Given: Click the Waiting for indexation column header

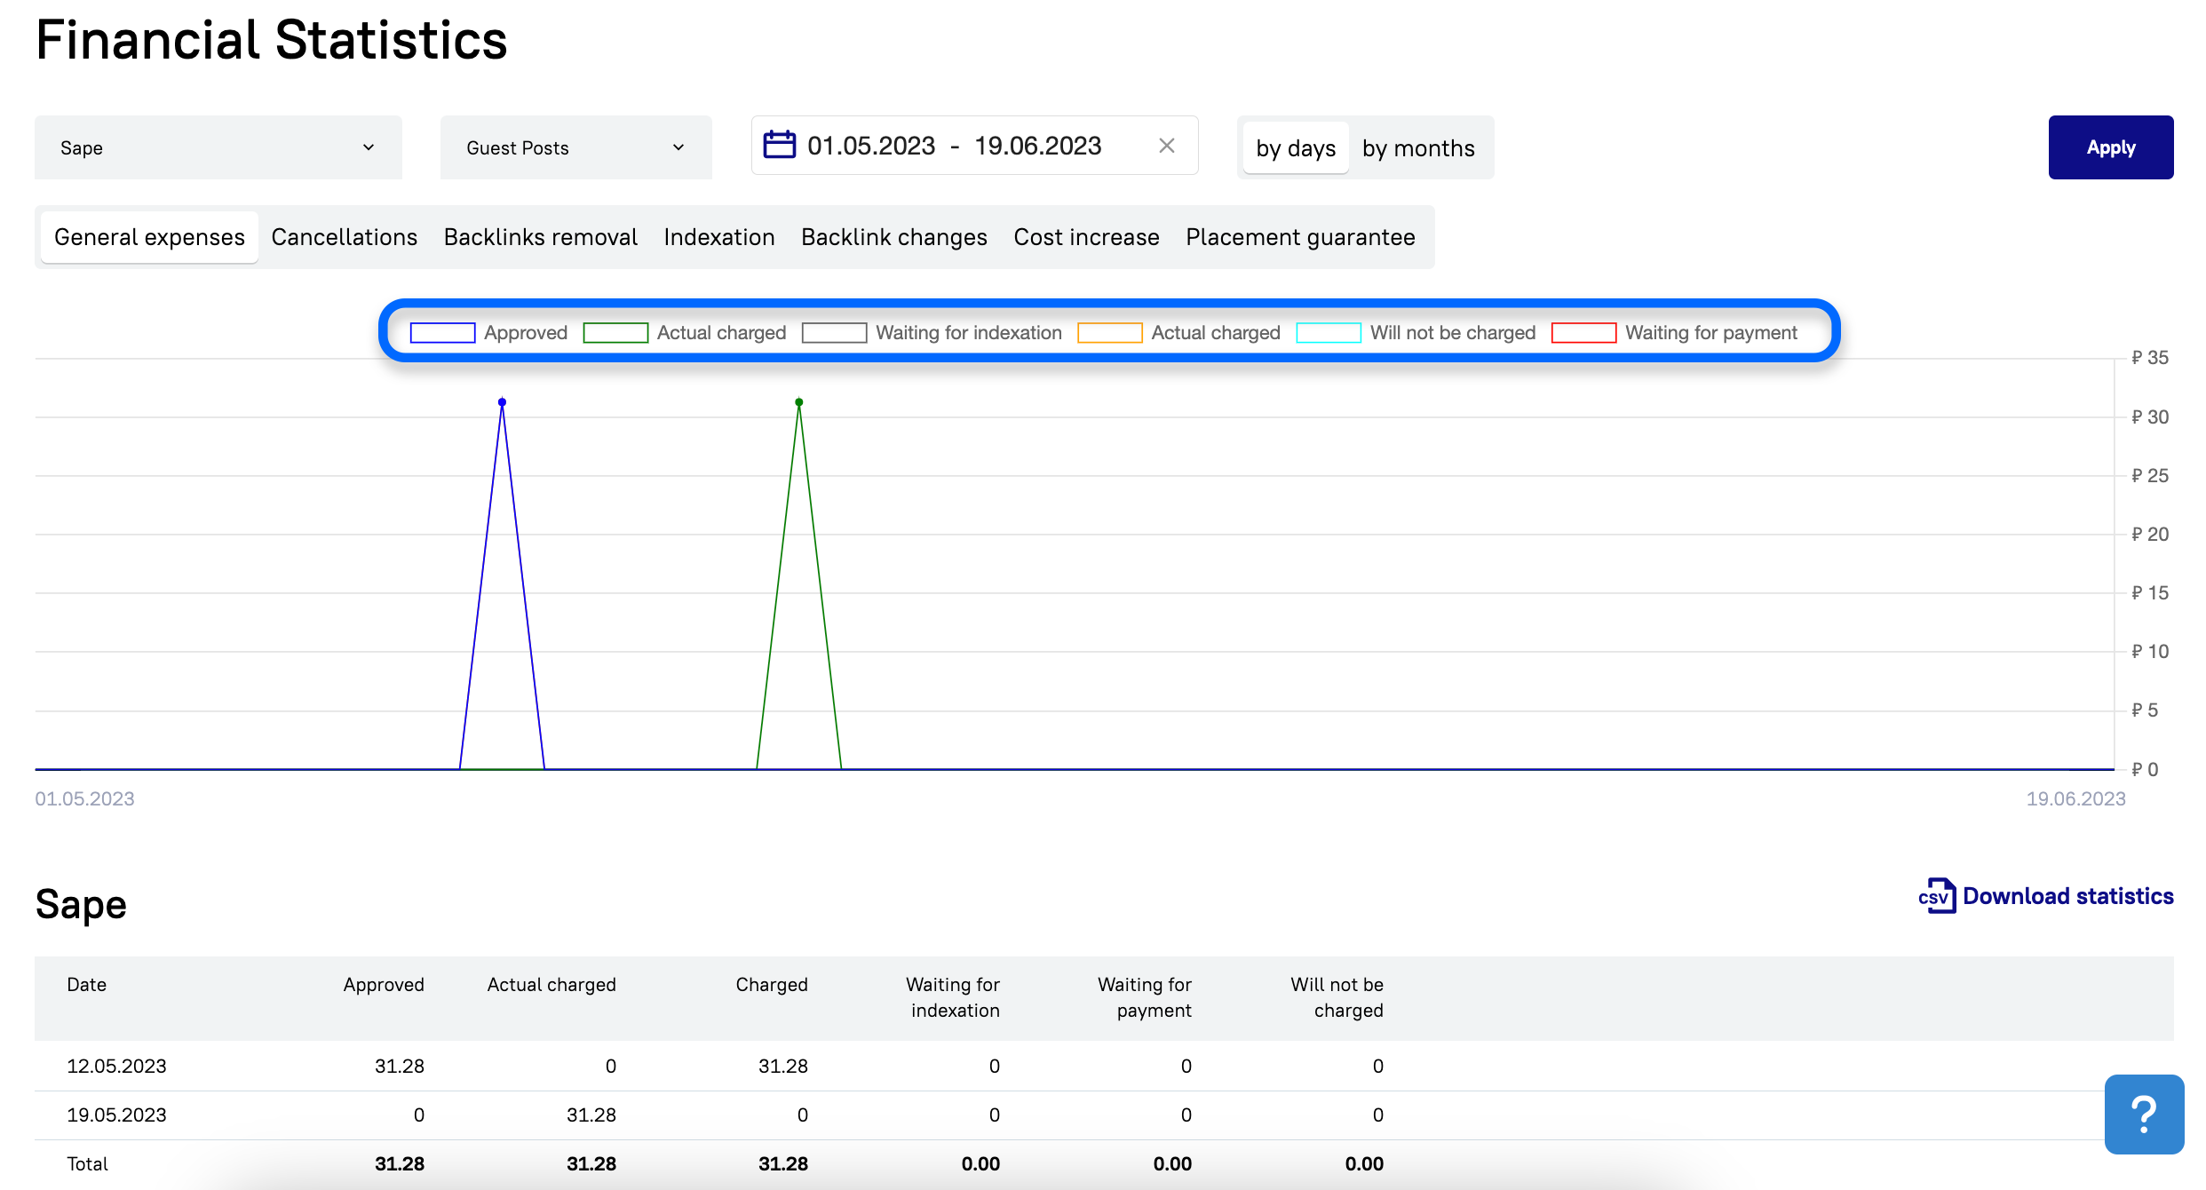Looking at the screenshot, I should click(953, 997).
